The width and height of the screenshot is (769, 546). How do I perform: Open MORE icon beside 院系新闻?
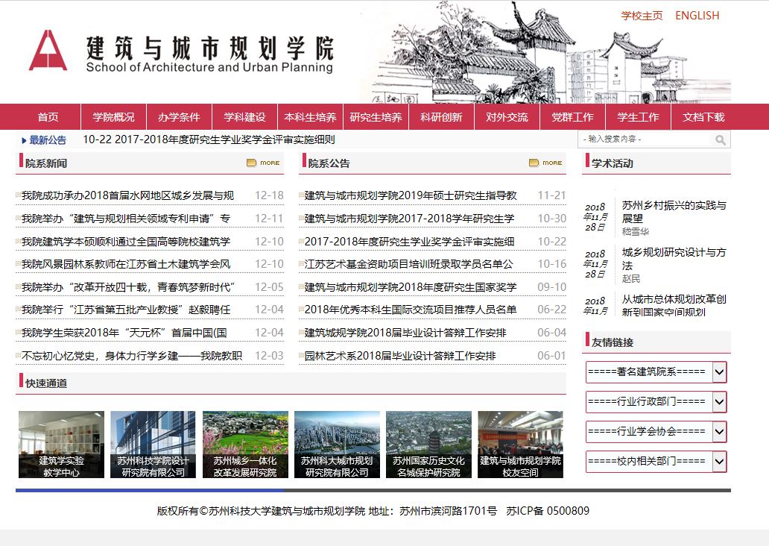(x=263, y=163)
